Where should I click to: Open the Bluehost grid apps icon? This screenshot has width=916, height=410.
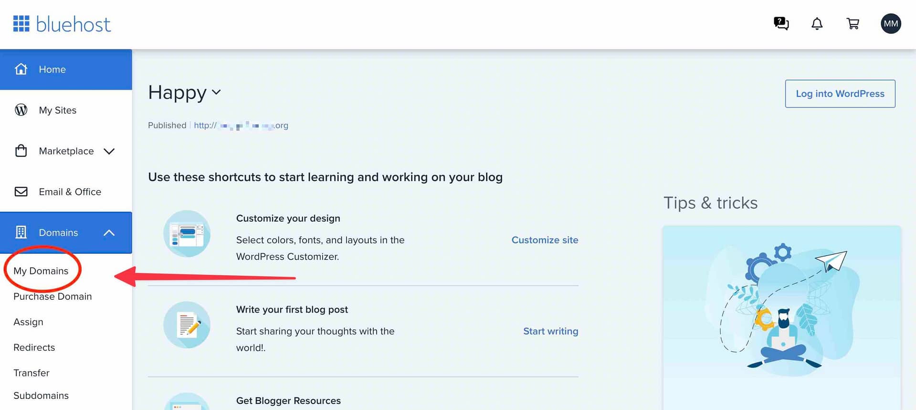click(21, 23)
